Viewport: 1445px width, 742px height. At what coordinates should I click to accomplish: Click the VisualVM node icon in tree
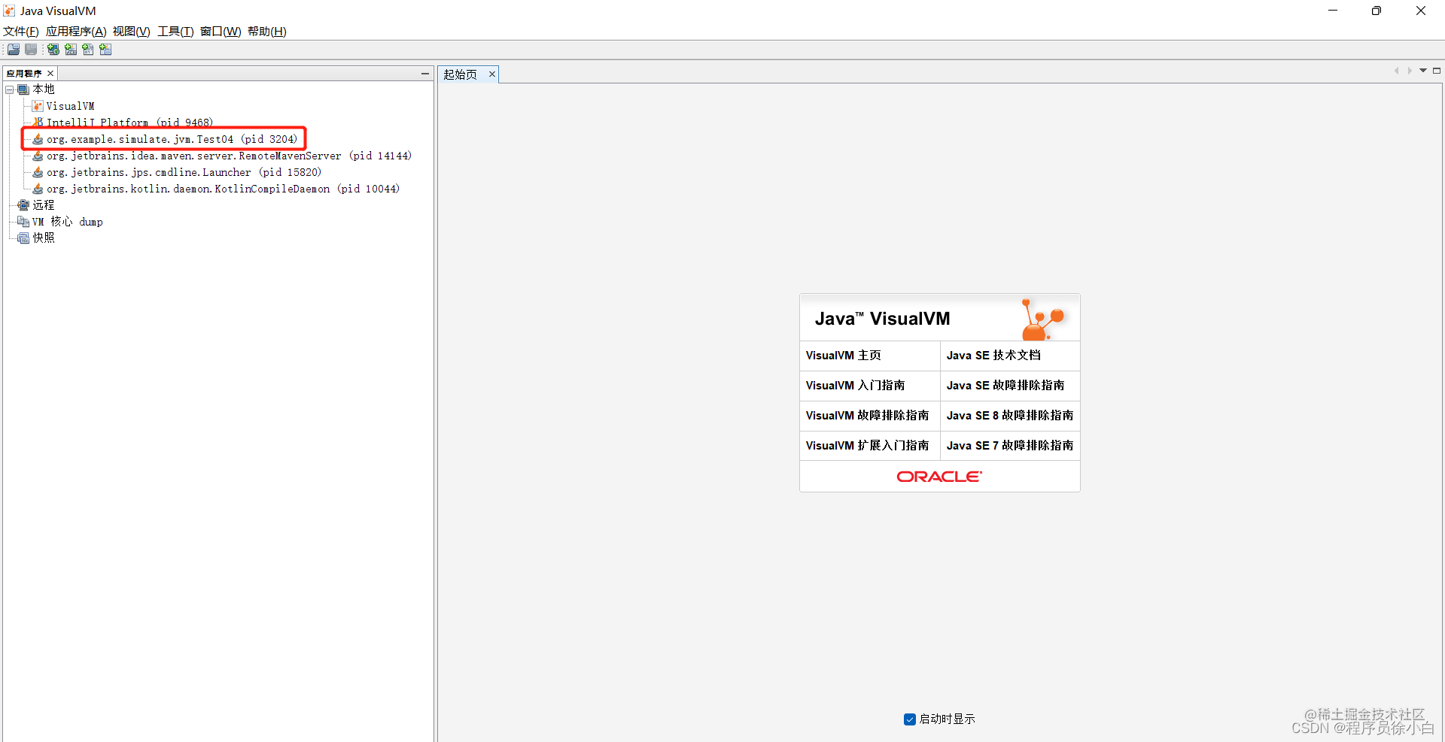click(38, 106)
